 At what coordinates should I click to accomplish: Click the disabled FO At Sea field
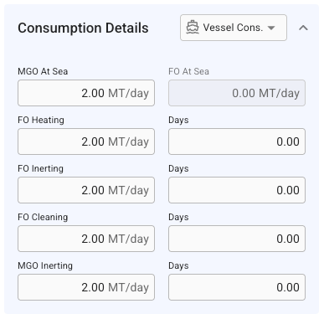[x=237, y=93]
